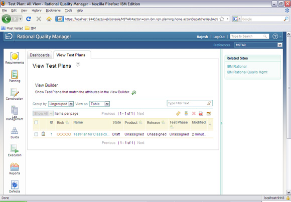Click the five-circle Risk rating in row

(64, 134)
